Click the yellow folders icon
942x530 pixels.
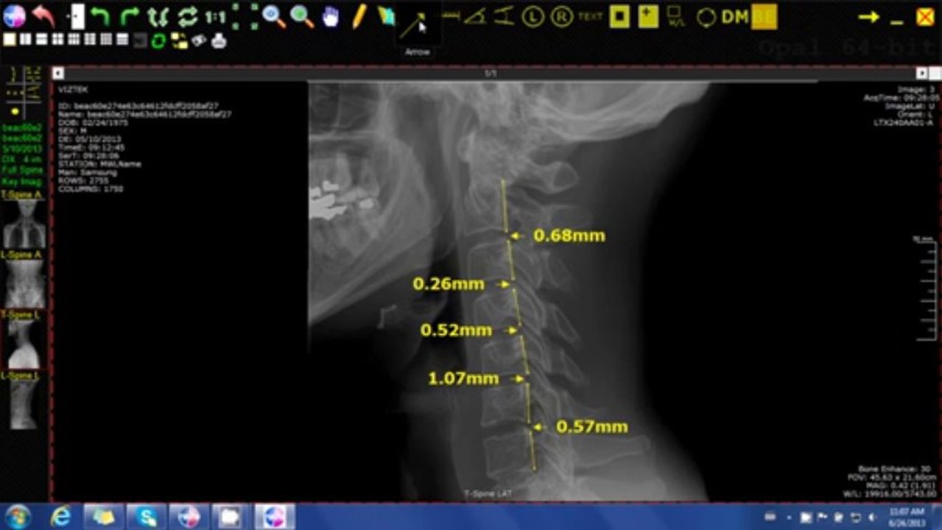tap(179, 40)
